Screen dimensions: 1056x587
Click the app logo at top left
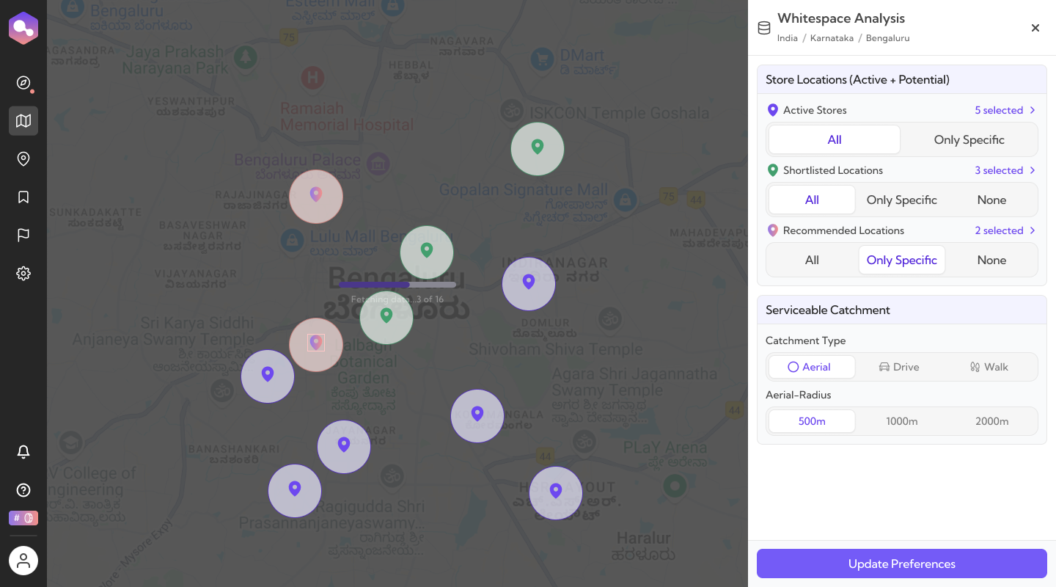pyautogui.click(x=23, y=29)
